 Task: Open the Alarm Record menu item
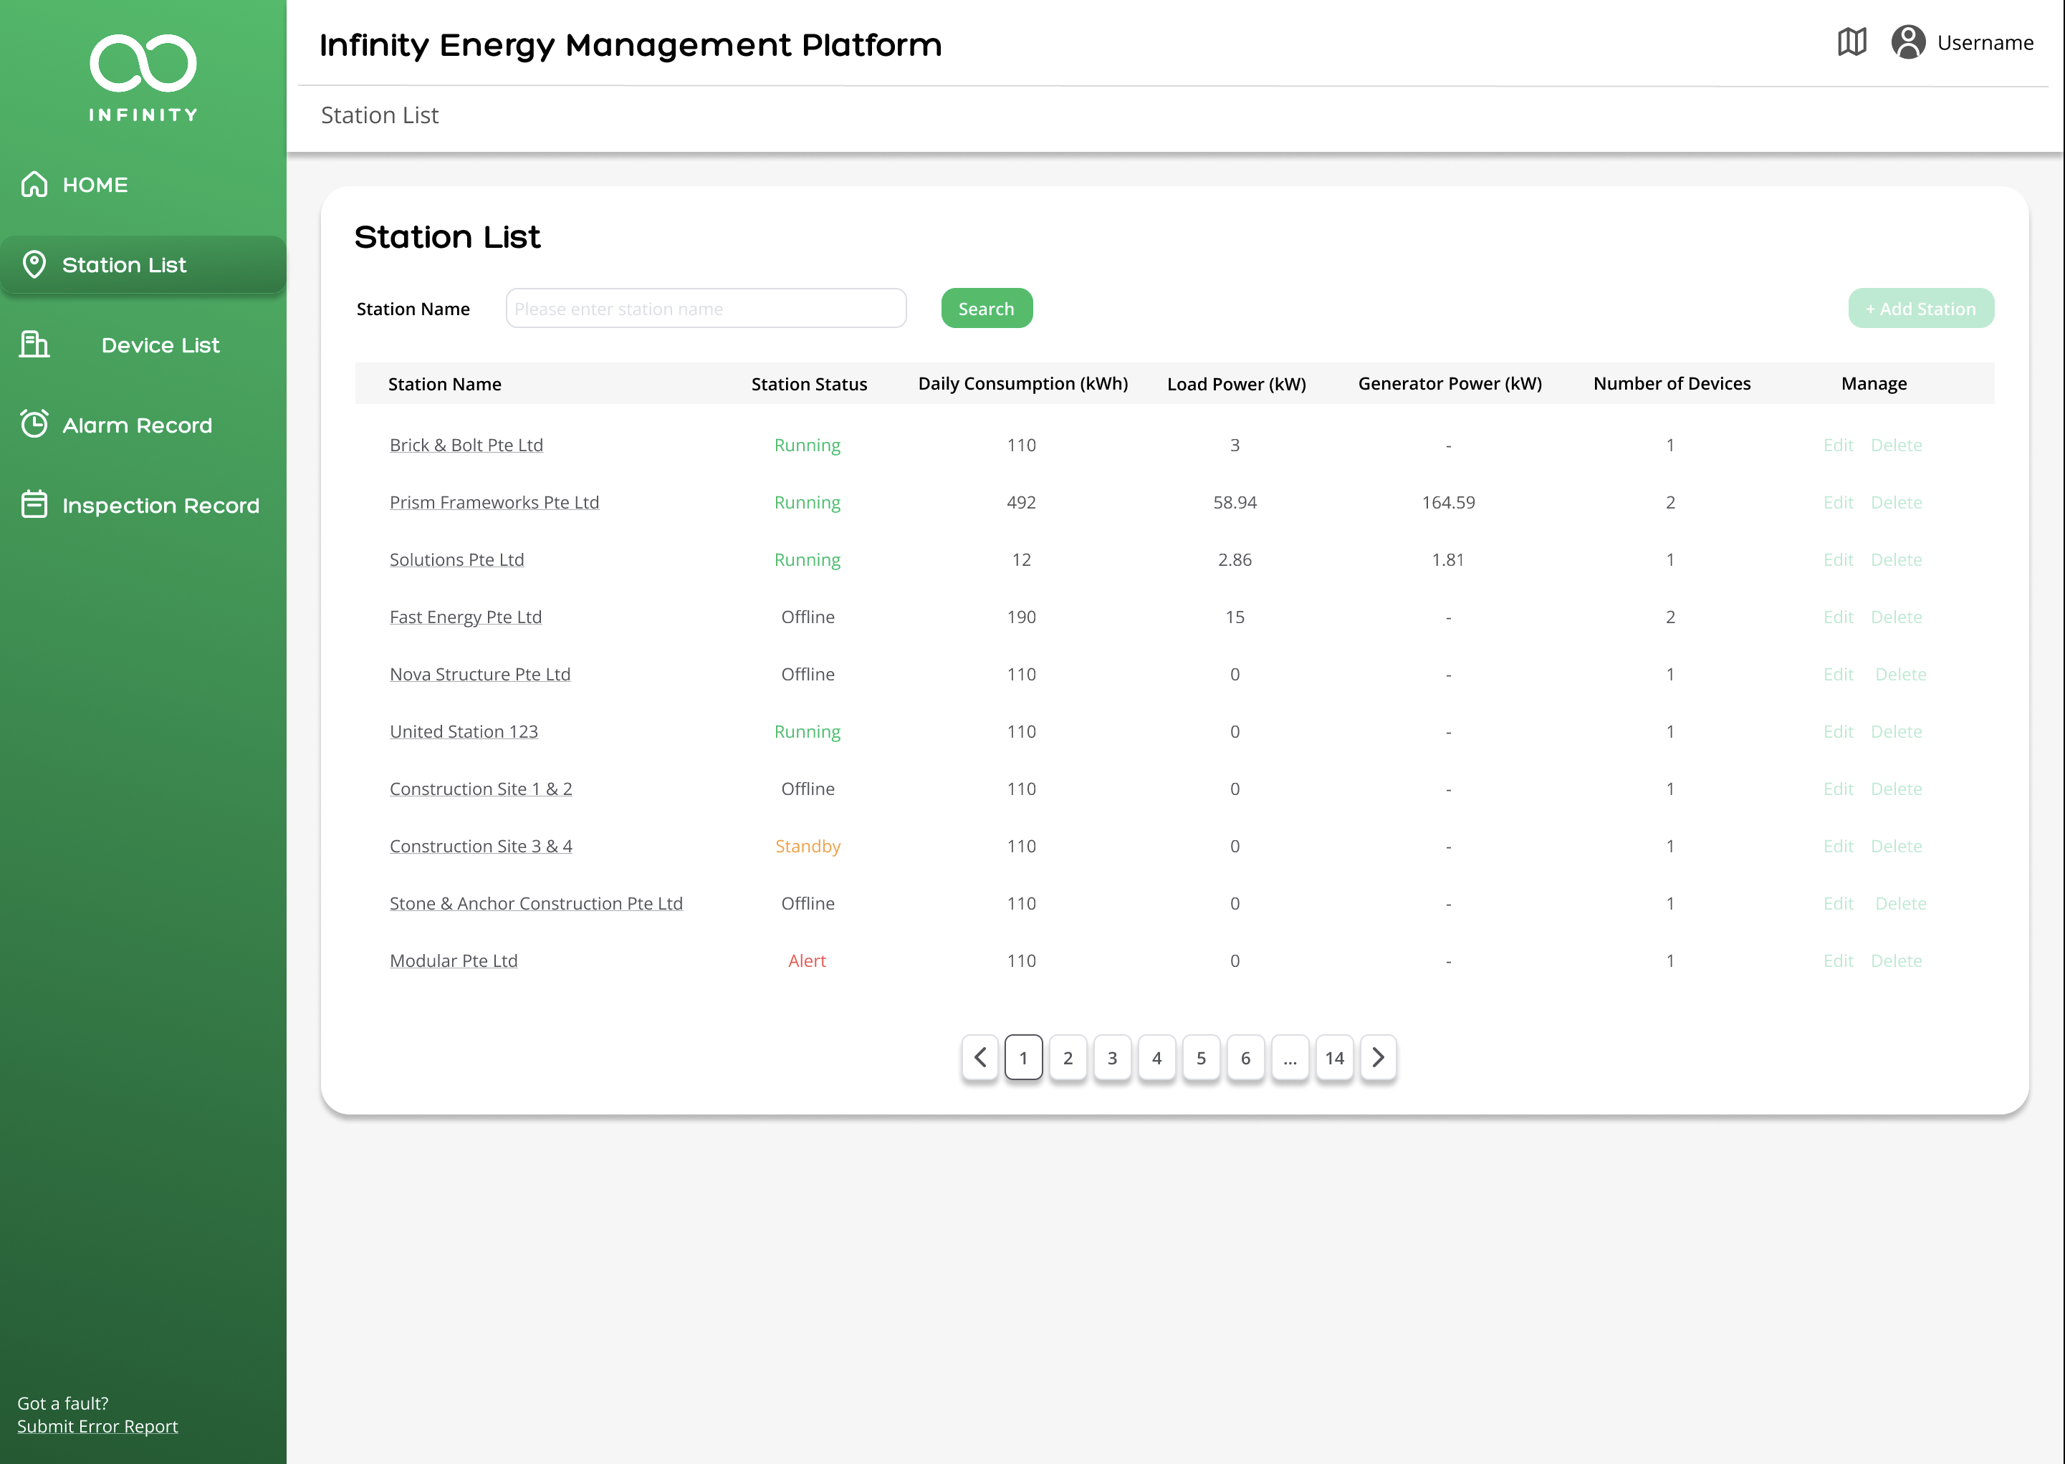[137, 425]
